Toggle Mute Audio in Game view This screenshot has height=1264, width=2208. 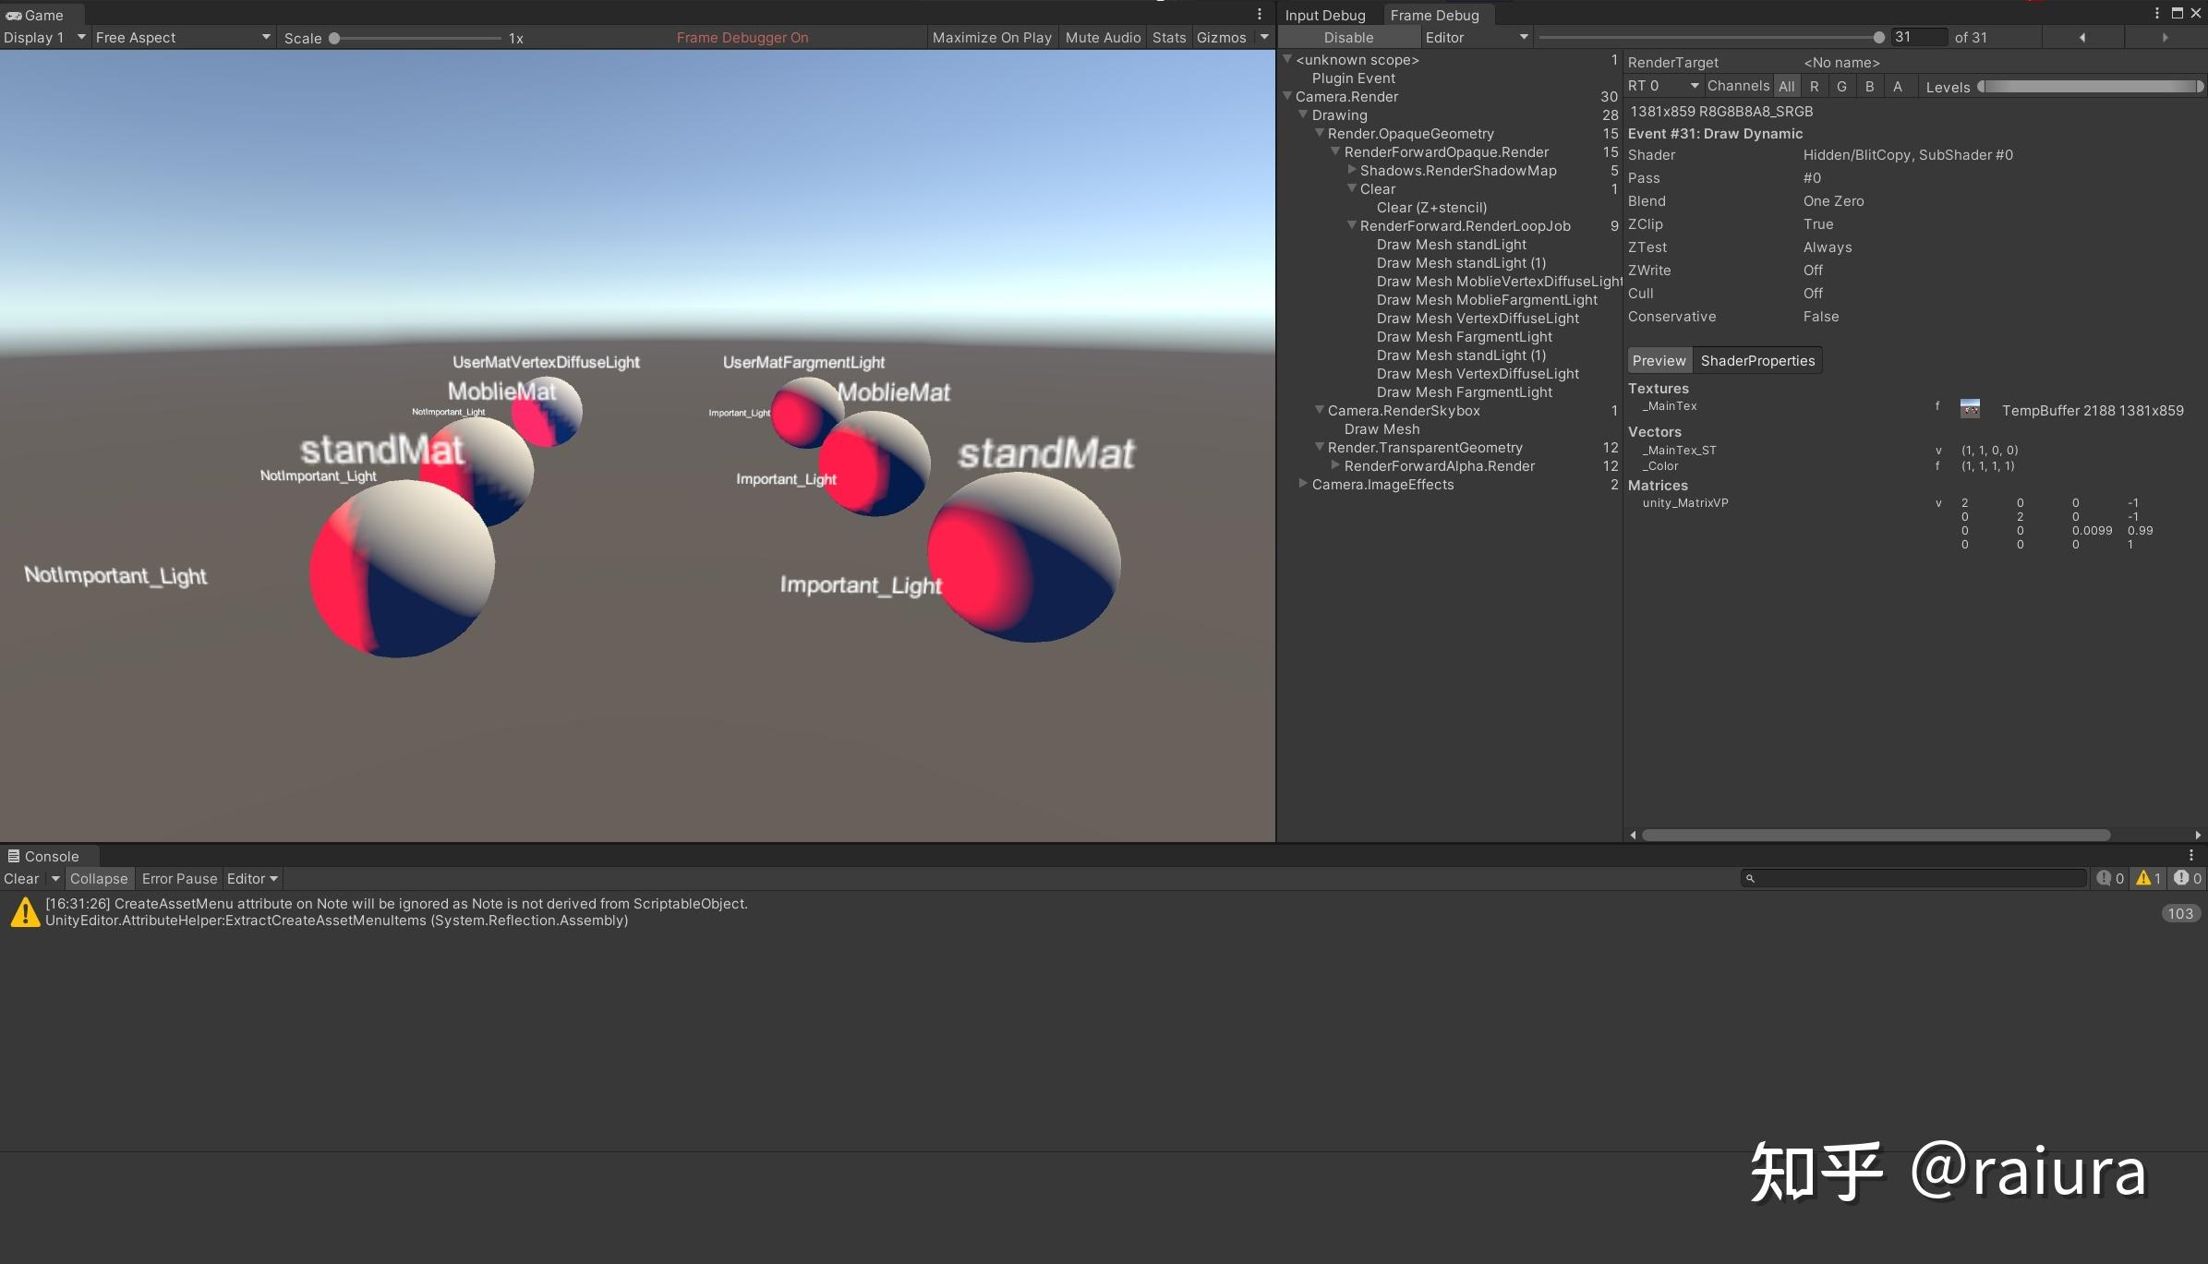pyautogui.click(x=1103, y=37)
